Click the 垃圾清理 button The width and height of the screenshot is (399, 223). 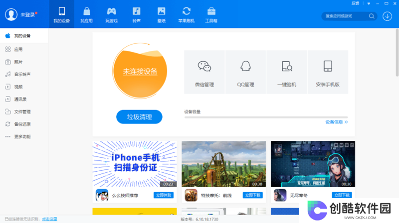click(x=139, y=117)
